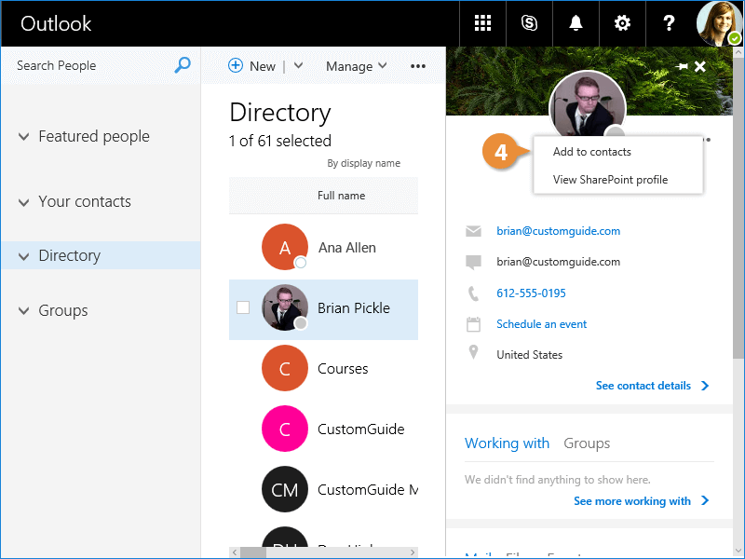Screen dimensions: 745x559
Task: Expand the Featured people section
Action: pyautogui.click(x=24, y=137)
